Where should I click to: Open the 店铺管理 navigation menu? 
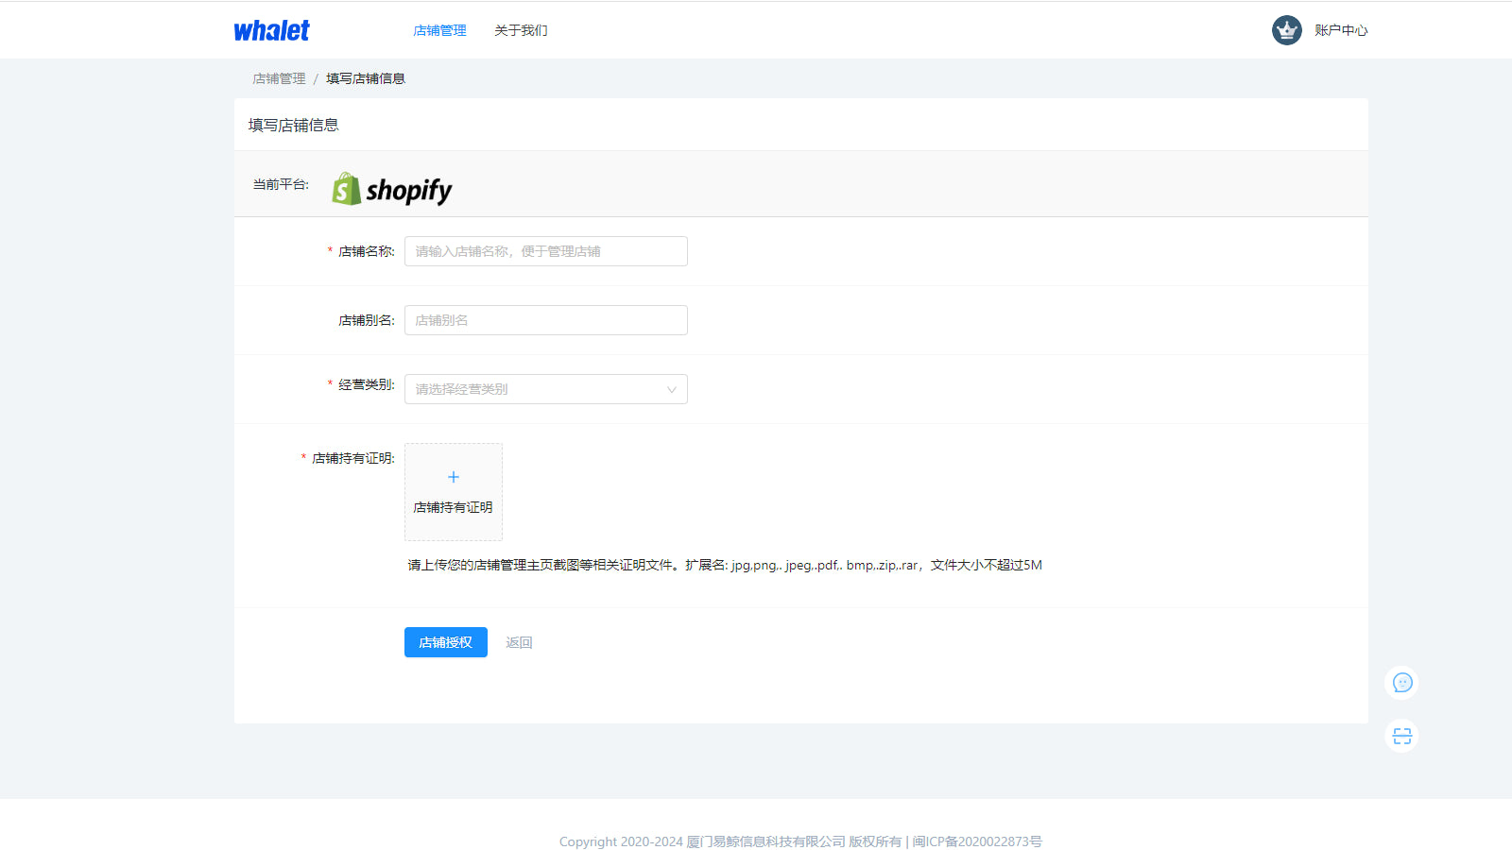[x=439, y=30]
